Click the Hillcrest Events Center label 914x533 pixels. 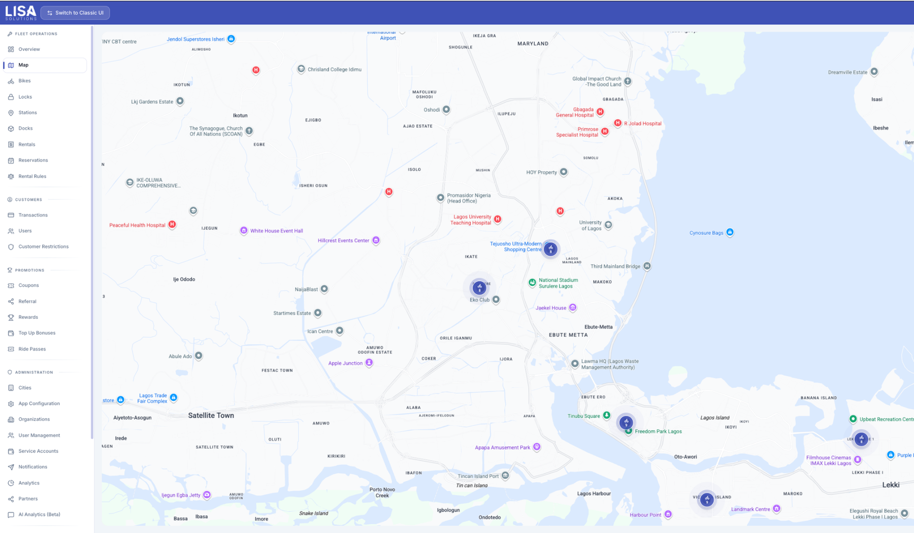pos(343,240)
